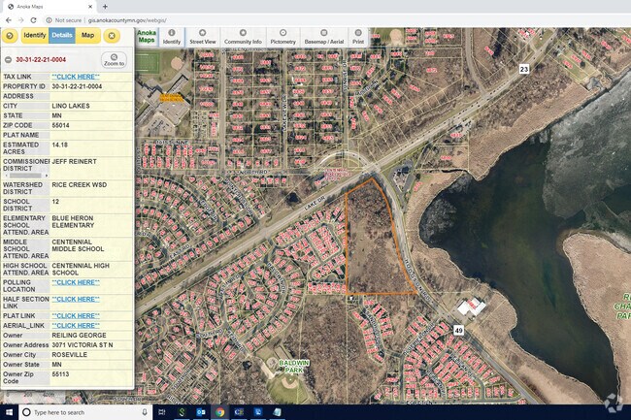Select the Details tab

click(x=62, y=36)
